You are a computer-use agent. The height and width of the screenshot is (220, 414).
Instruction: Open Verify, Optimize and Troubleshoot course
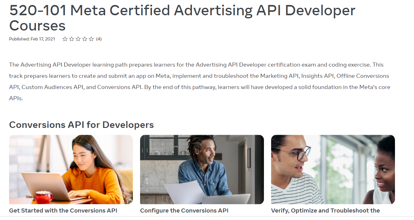point(325,211)
